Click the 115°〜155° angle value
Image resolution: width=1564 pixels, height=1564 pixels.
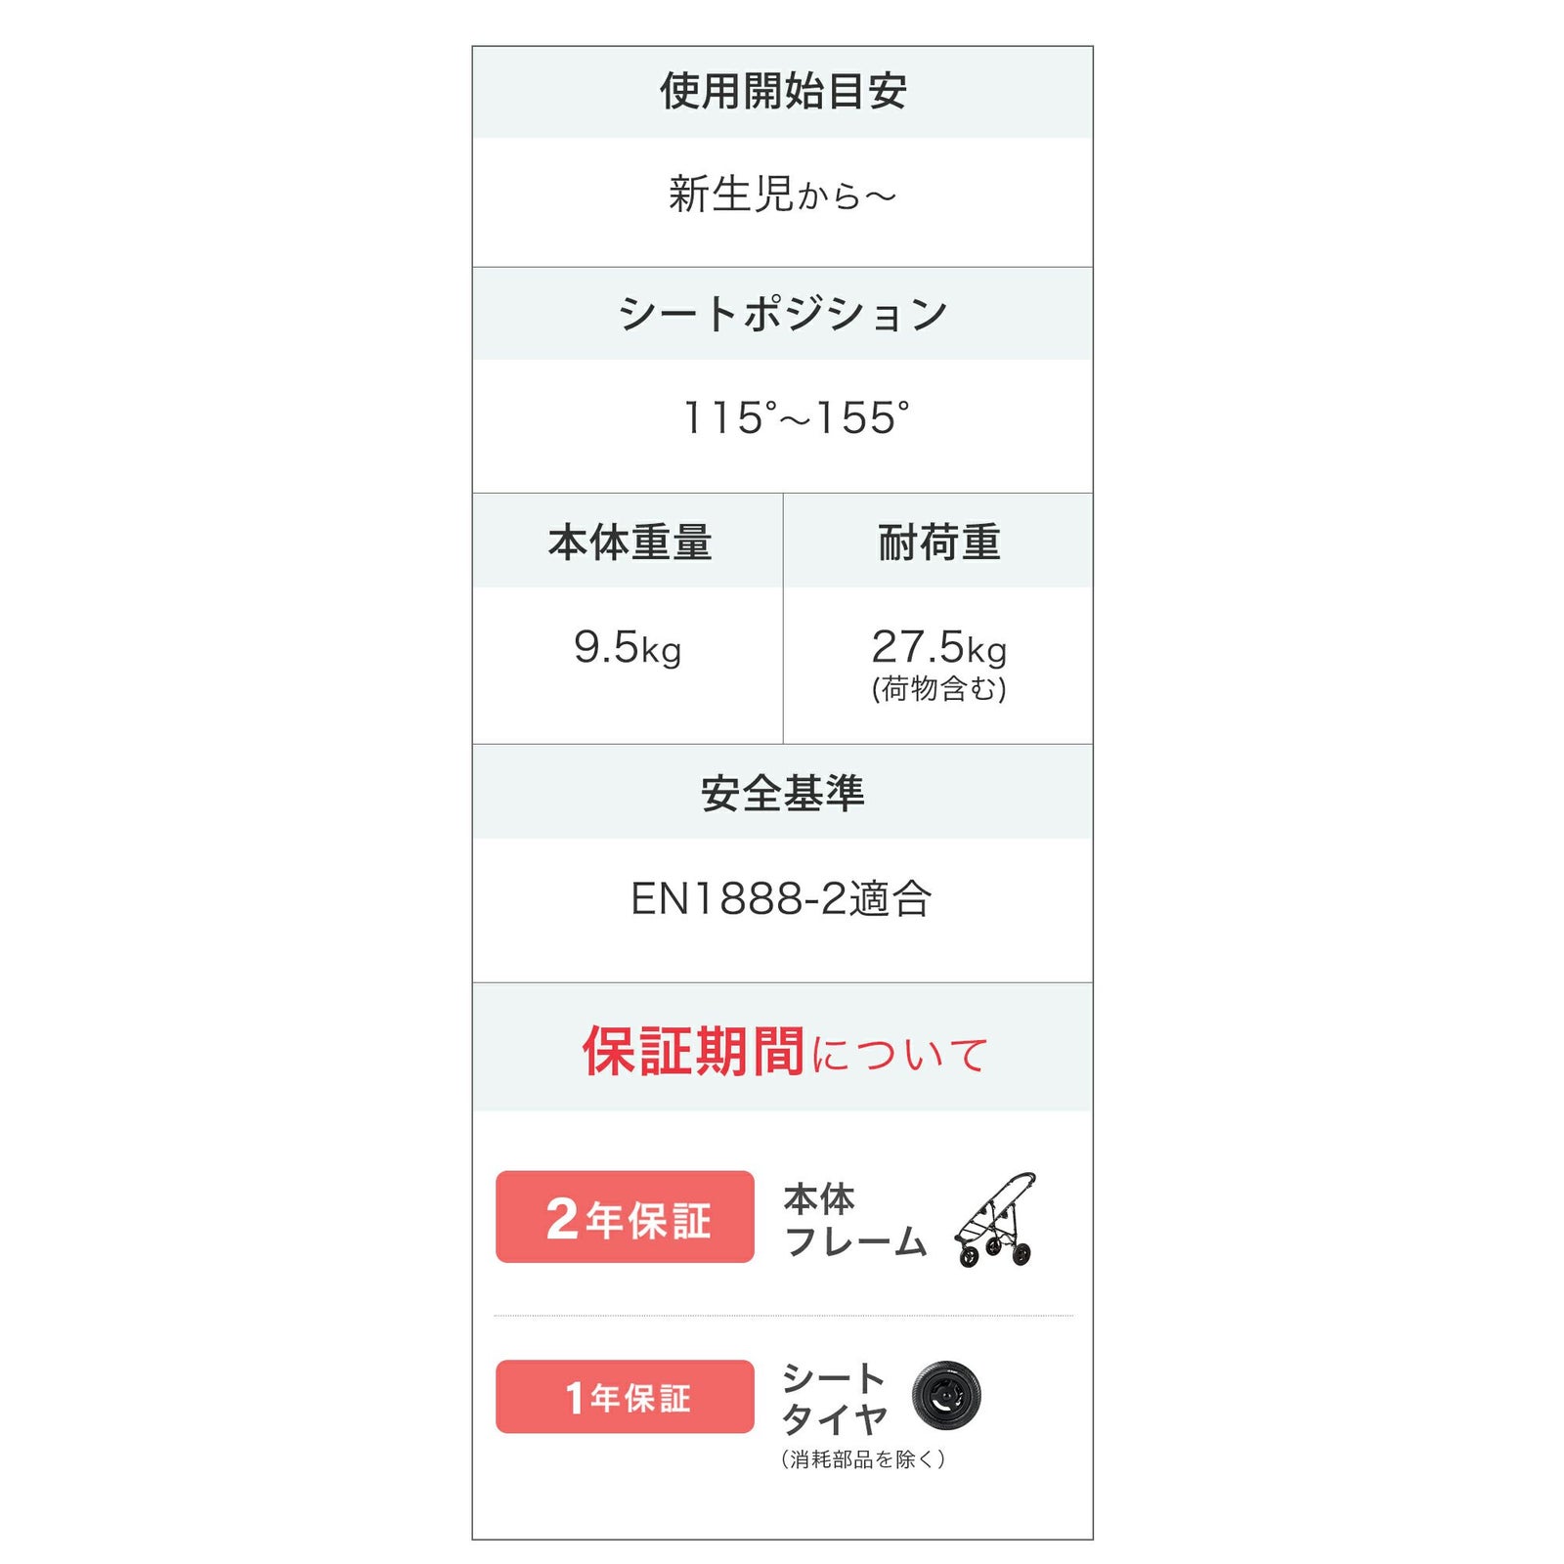coord(795,418)
